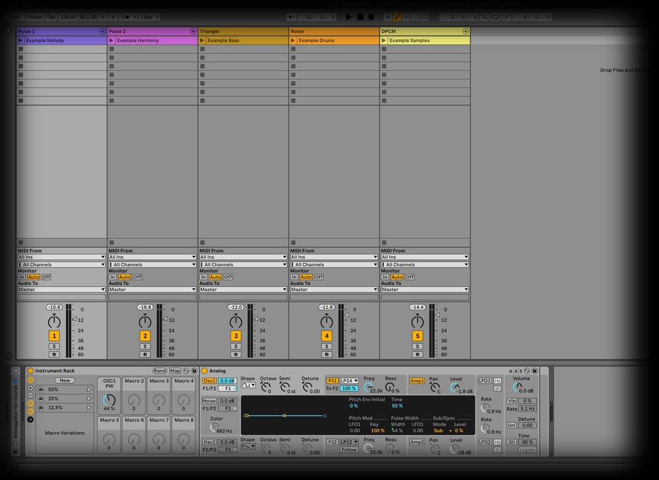The height and width of the screenshot is (480, 659).
Task: Save the Analog device preset
Action: pos(534,370)
